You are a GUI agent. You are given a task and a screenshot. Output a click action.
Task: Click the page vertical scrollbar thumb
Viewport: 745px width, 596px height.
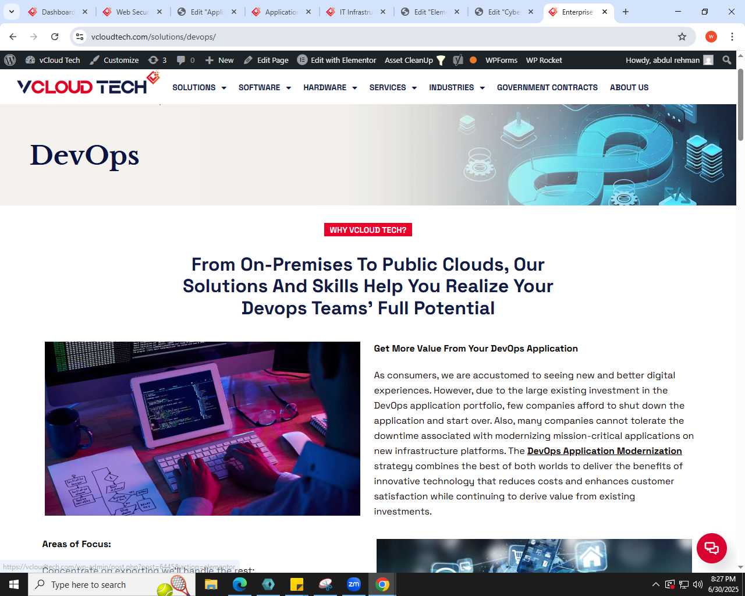tap(740, 105)
